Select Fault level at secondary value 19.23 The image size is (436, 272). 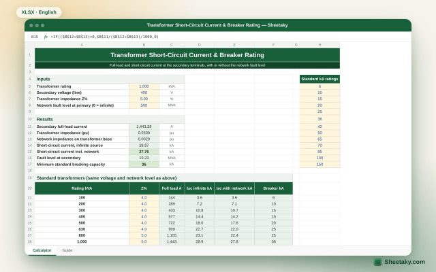click(144, 158)
